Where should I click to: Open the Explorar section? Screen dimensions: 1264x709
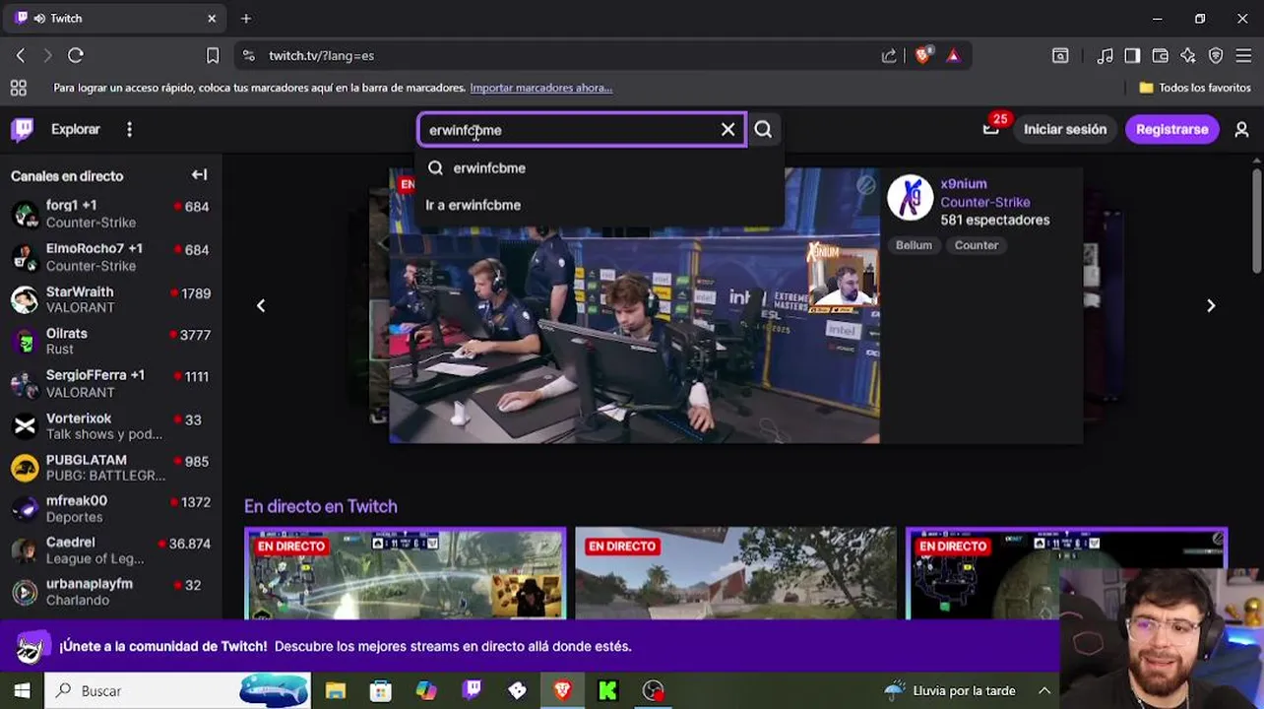pos(76,129)
